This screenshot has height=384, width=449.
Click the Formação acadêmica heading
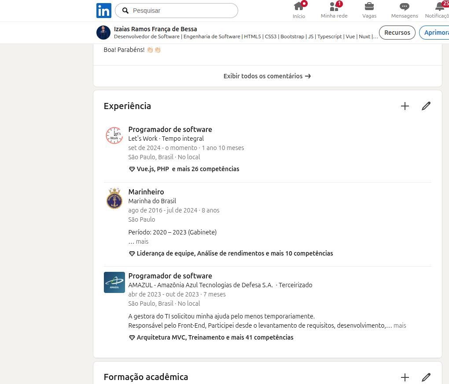(x=146, y=377)
